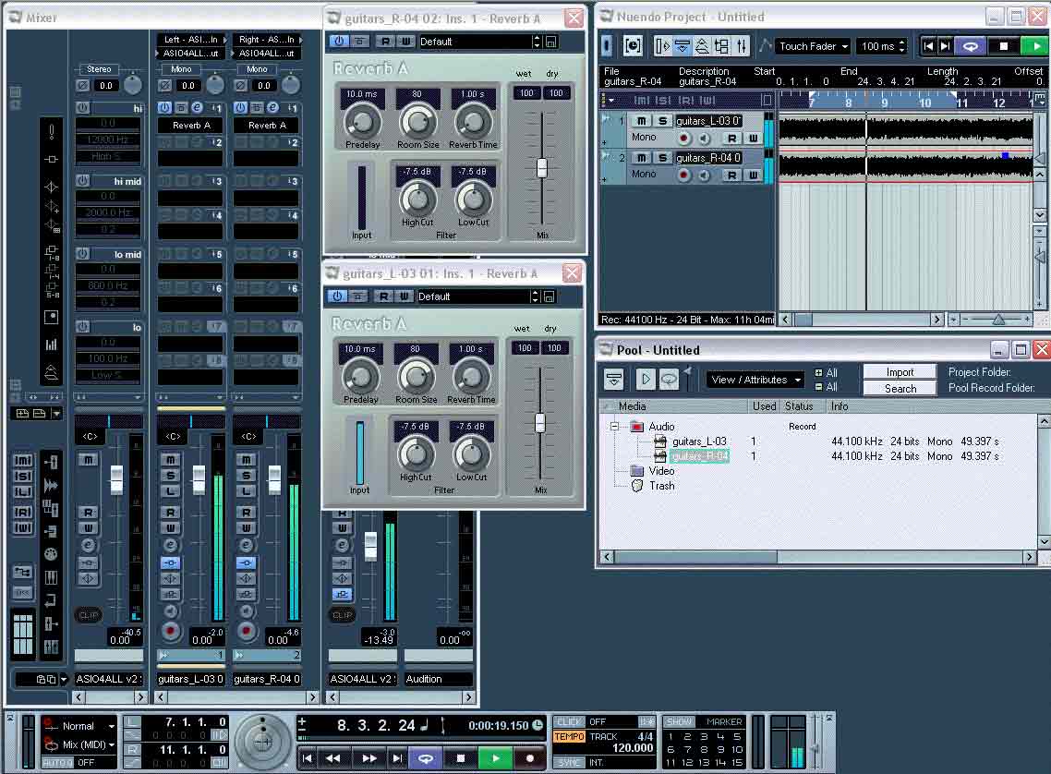Screen dimensions: 1051x774
Task: Click the Pool's audition play icon
Action: [646, 380]
